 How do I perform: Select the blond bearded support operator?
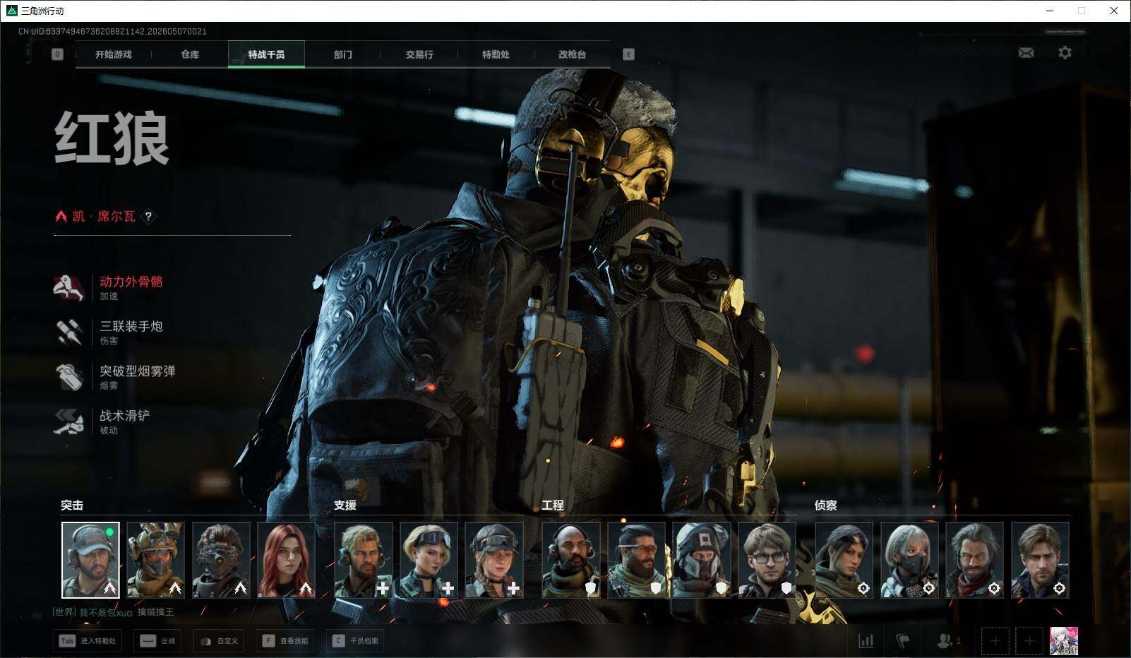click(x=364, y=560)
